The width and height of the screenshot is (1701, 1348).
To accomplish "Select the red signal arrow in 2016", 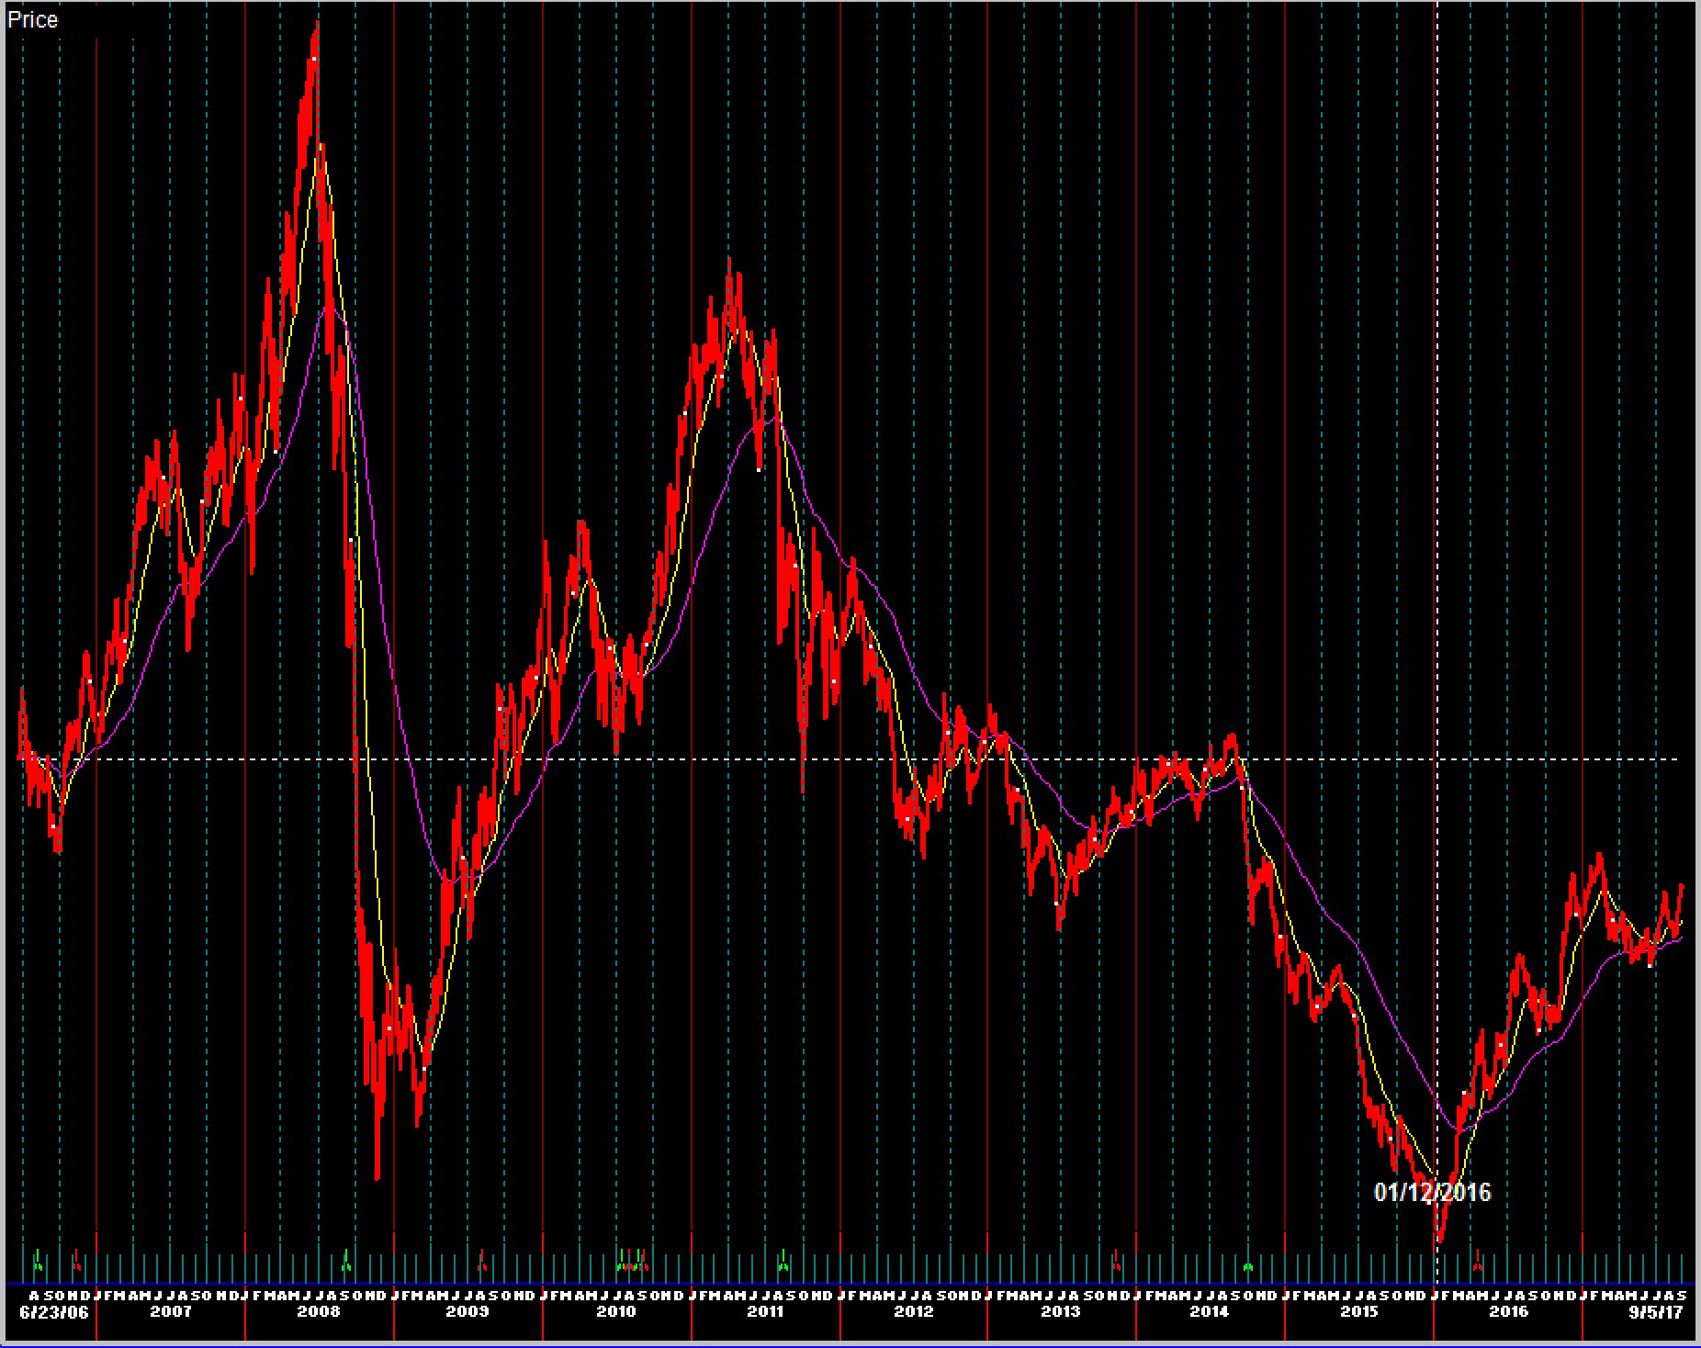I will click(x=1477, y=1262).
